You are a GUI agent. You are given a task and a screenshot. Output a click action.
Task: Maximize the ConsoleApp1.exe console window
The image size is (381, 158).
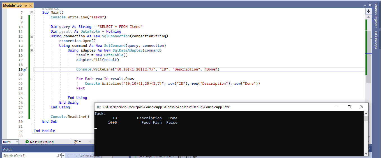pos(349,107)
